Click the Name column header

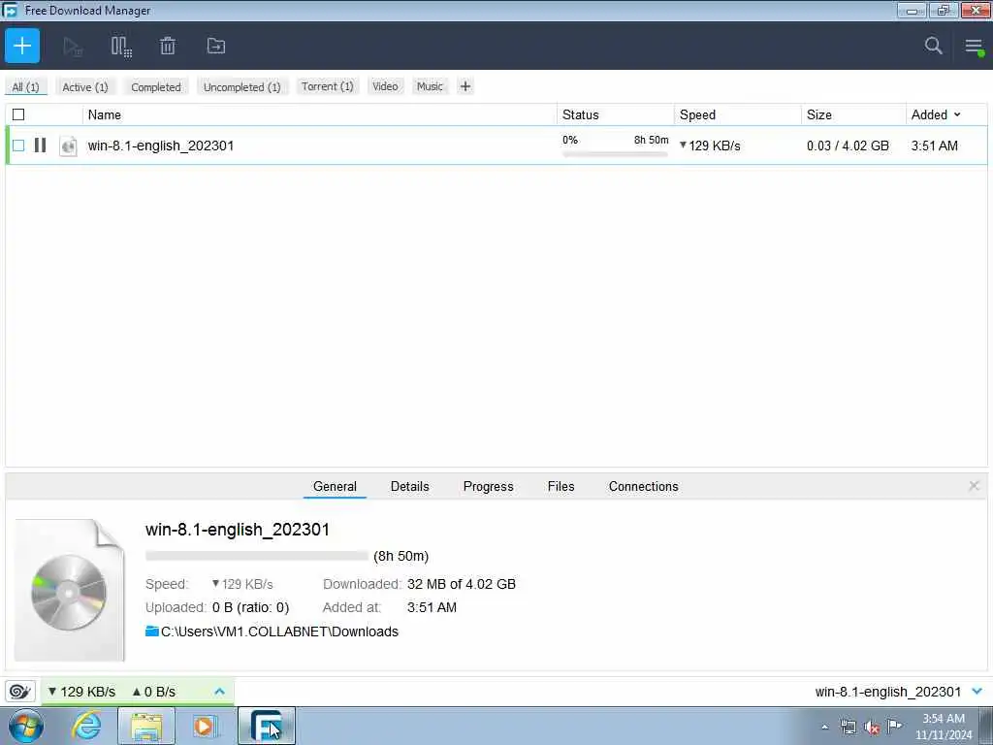pos(320,114)
